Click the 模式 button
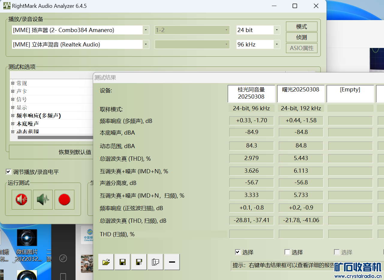Viewport: 384px width, 280px height. [302, 27]
